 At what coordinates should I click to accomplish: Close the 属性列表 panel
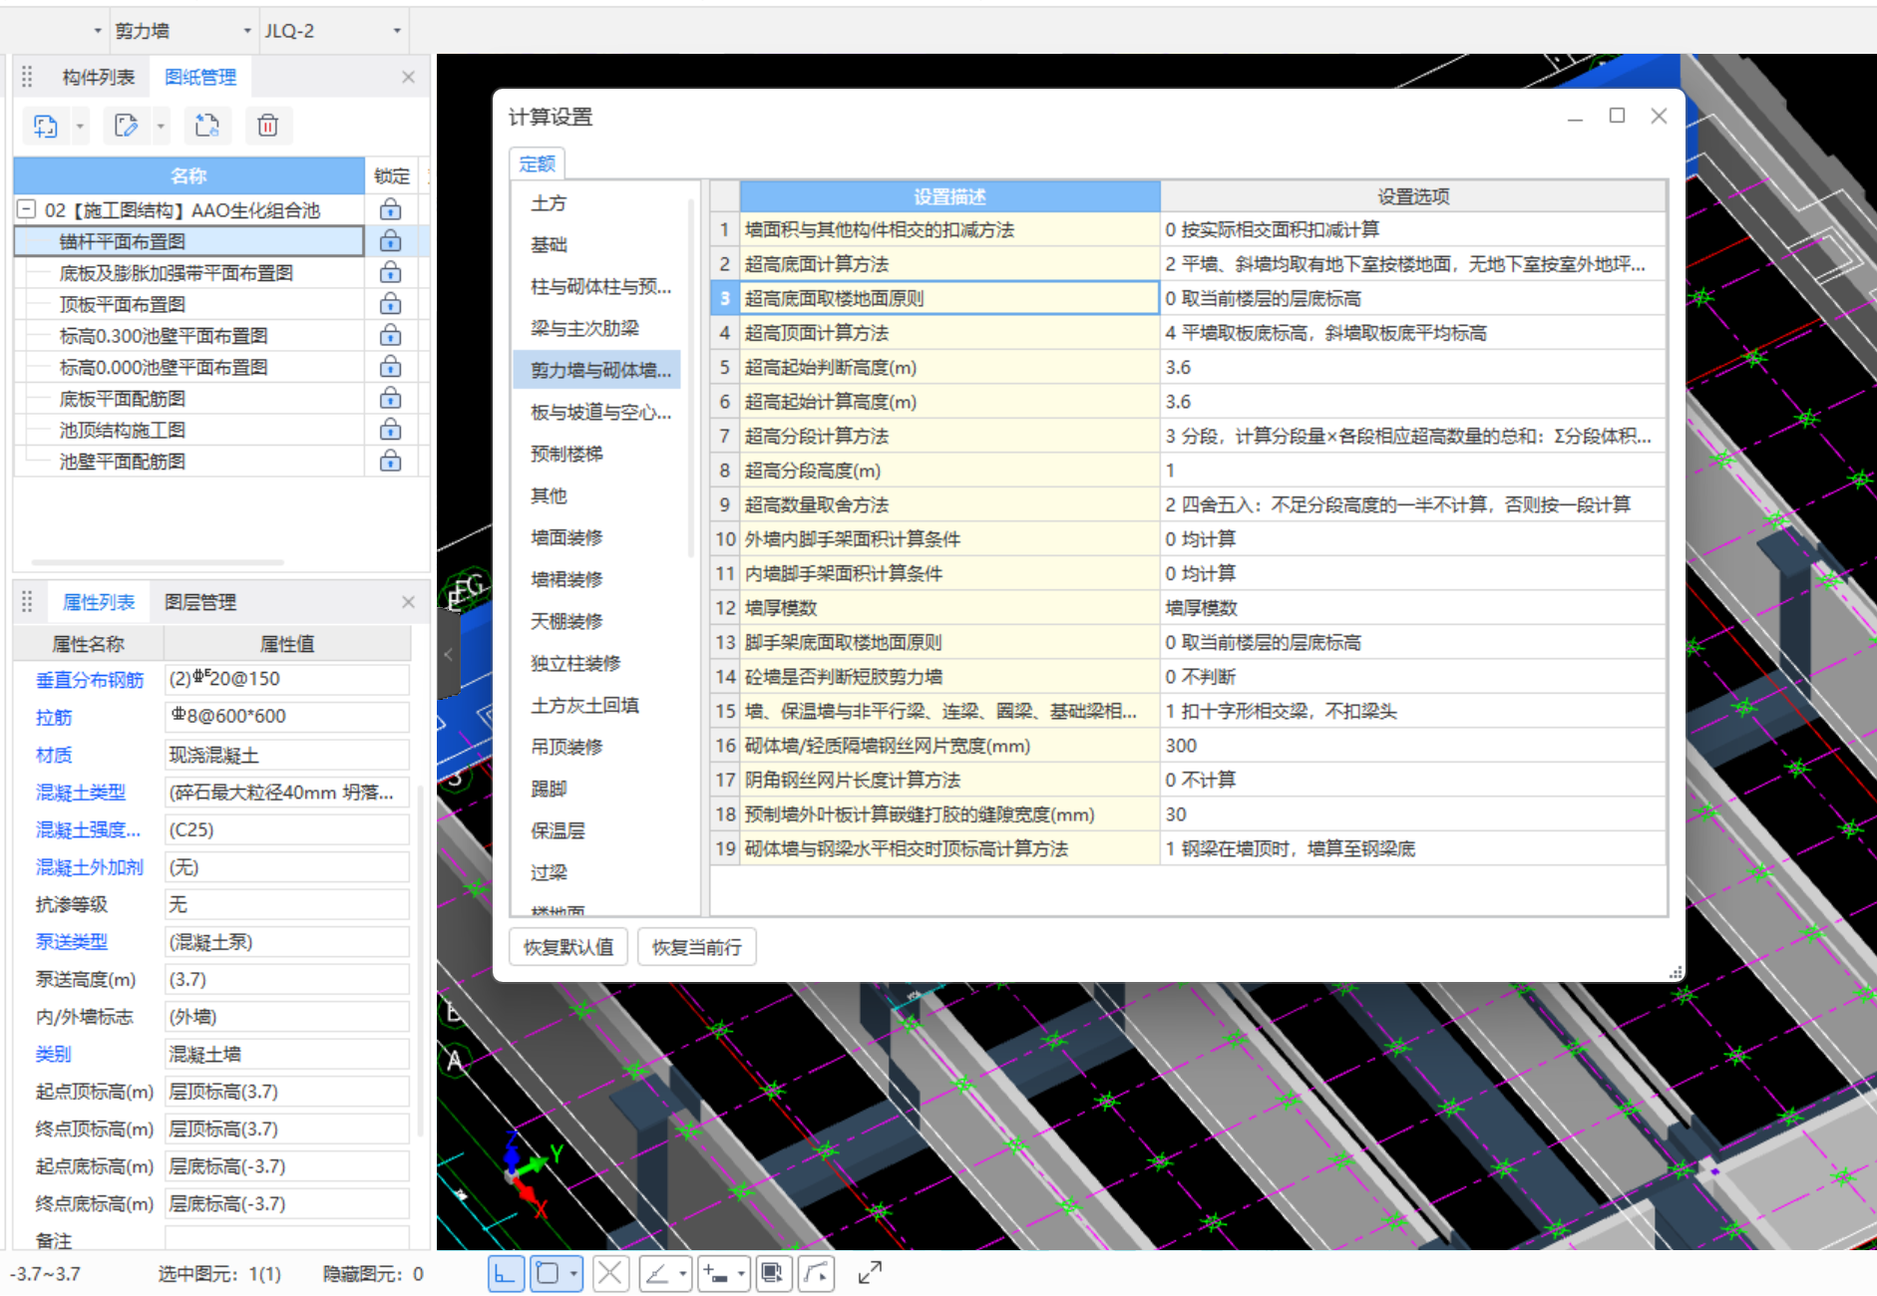408,601
